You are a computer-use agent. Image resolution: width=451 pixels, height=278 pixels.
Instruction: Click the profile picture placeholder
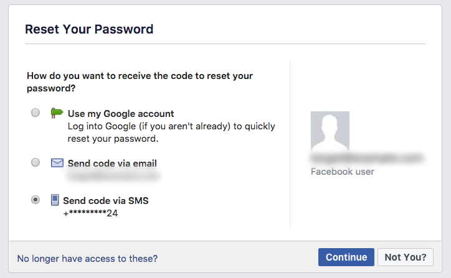[x=330, y=131]
